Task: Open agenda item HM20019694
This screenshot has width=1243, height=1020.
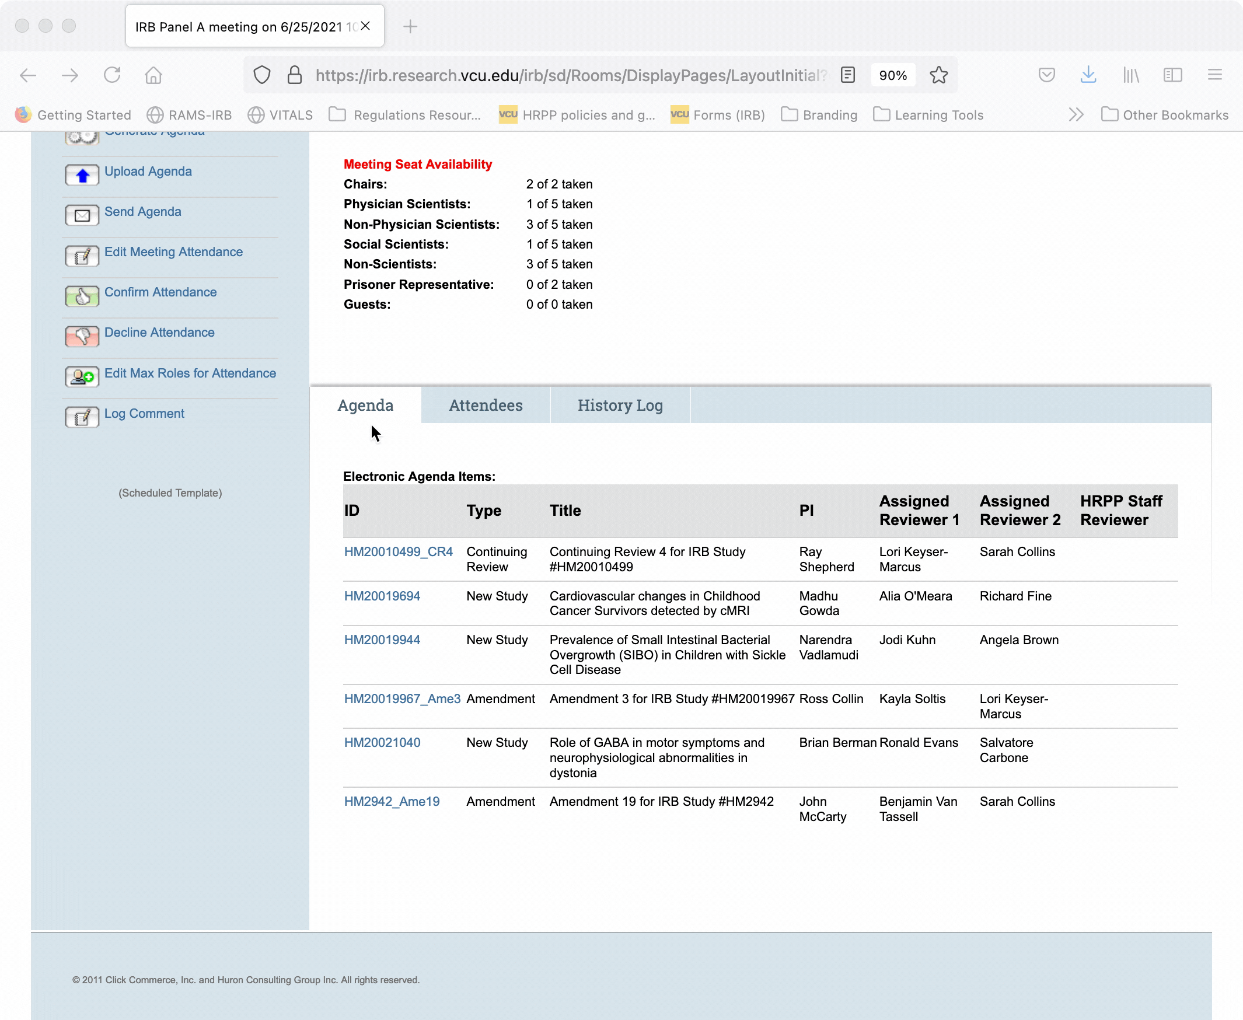Action: [382, 596]
